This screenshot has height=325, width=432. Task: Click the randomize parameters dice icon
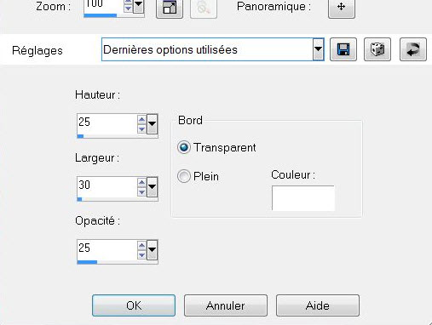tap(377, 49)
